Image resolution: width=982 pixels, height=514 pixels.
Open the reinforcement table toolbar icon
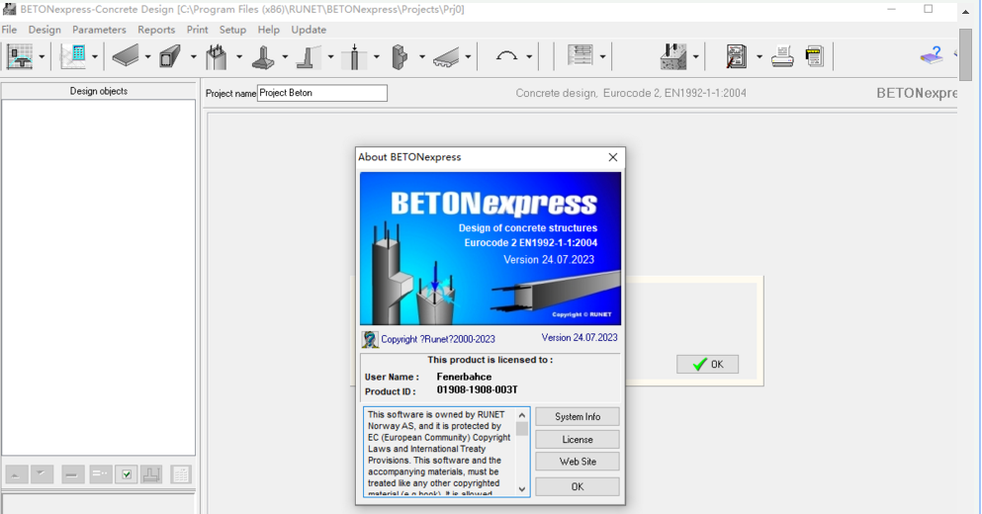(x=580, y=55)
